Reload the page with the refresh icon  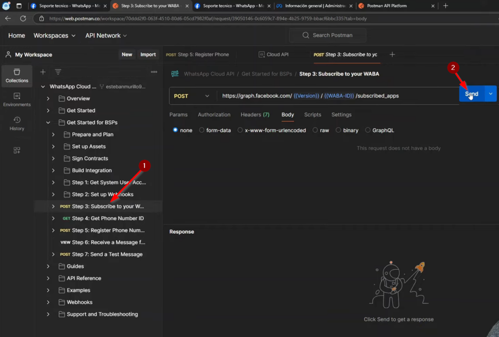click(x=23, y=19)
